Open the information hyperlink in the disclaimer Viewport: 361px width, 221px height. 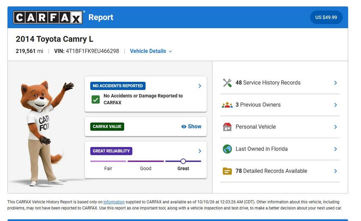click(114, 202)
